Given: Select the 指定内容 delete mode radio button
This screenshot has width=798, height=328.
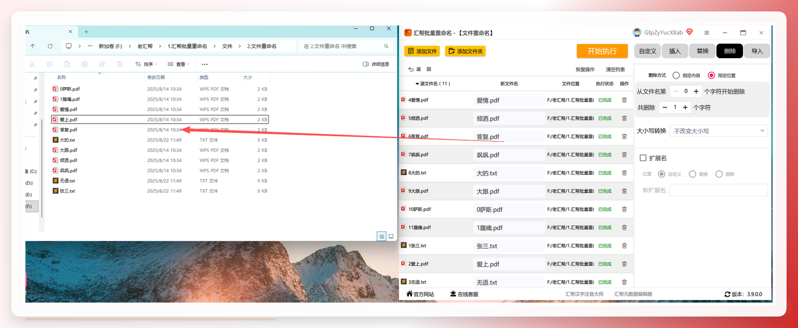Looking at the screenshot, I should (676, 75).
